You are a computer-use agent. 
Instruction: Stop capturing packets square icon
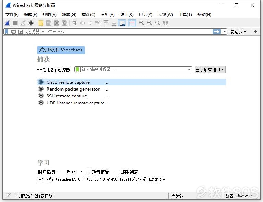(15, 23)
